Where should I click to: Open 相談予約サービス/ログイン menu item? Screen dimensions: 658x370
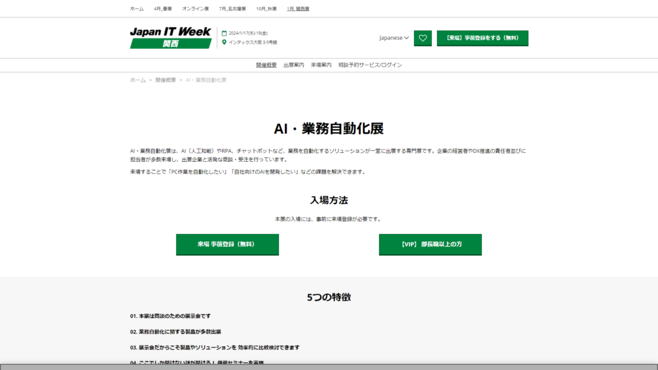[x=370, y=65]
